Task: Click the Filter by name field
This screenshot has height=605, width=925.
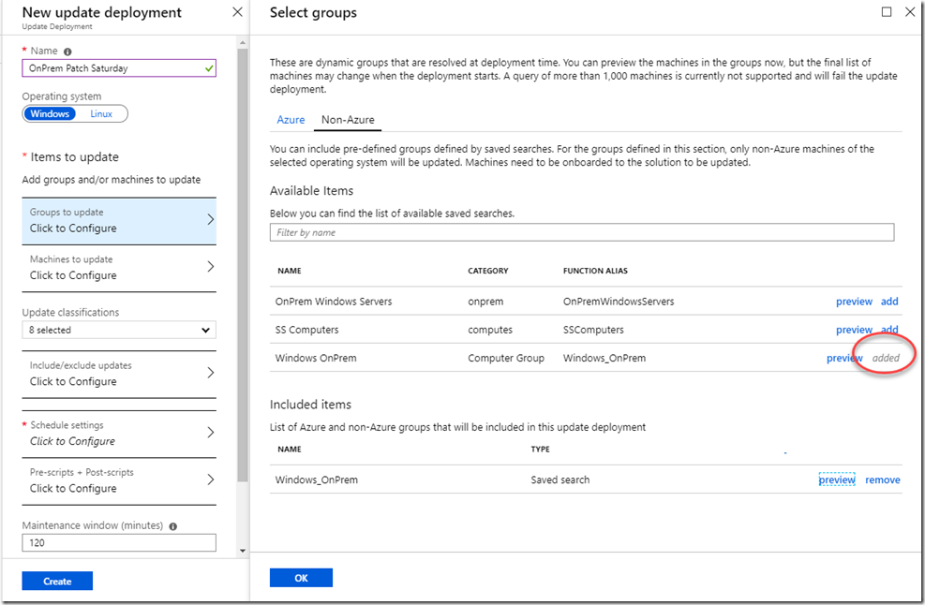Action: (582, 232)
